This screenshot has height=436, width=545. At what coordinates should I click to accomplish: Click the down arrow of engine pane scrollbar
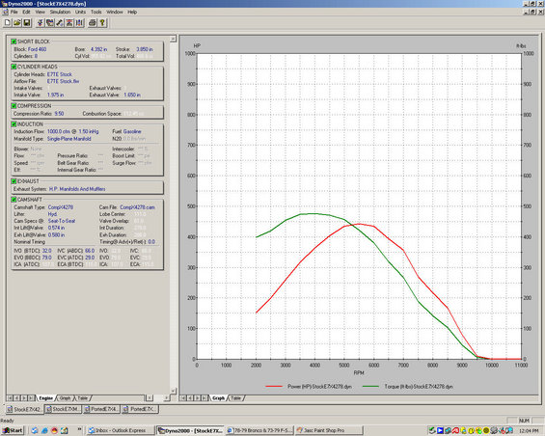coord(173,391)
